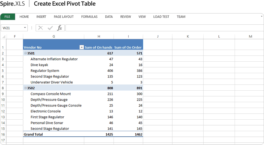This screenshot has height=145, width=264.
Task: Select row 1 header
Action: [3, 45]
